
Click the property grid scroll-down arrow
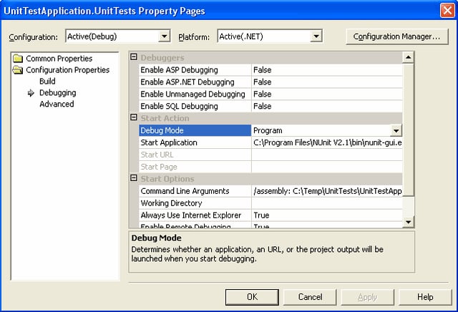tap(408, 223)
